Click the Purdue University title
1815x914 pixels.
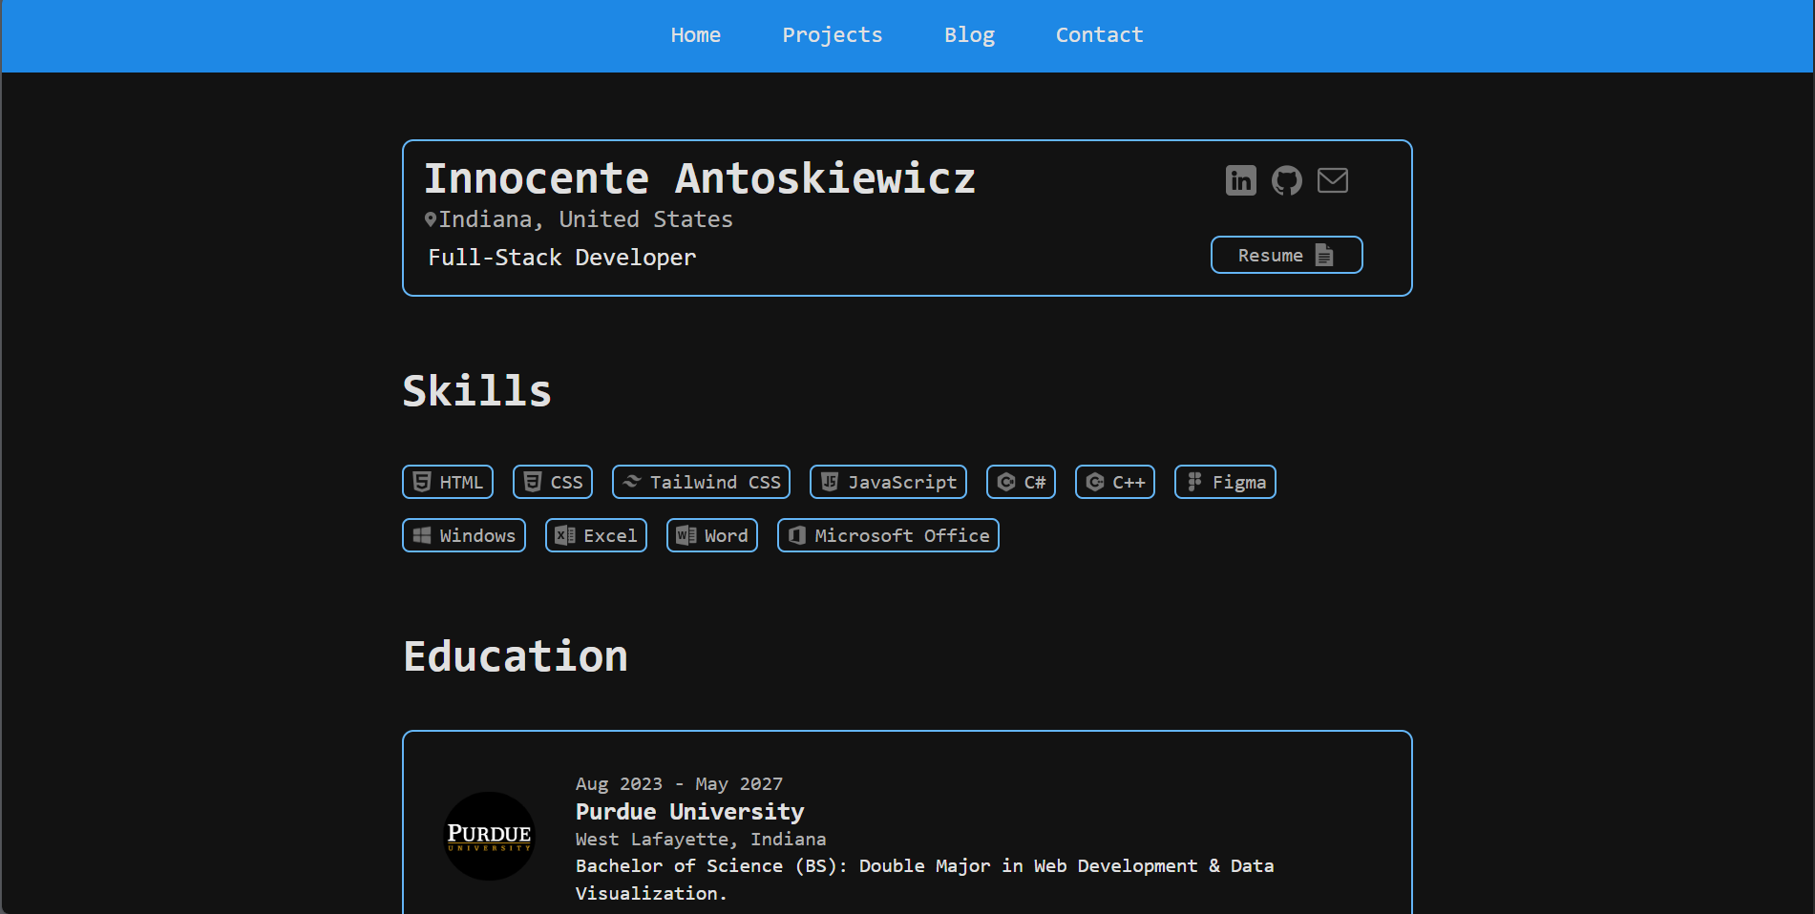[x=690, y=812]
